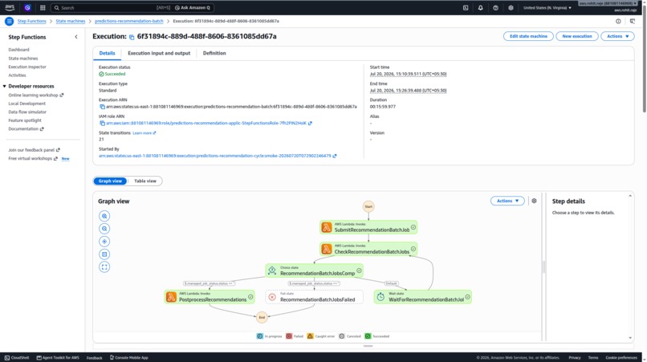
Task: Open Learn more about state transitions
Action: pos(144,133)
